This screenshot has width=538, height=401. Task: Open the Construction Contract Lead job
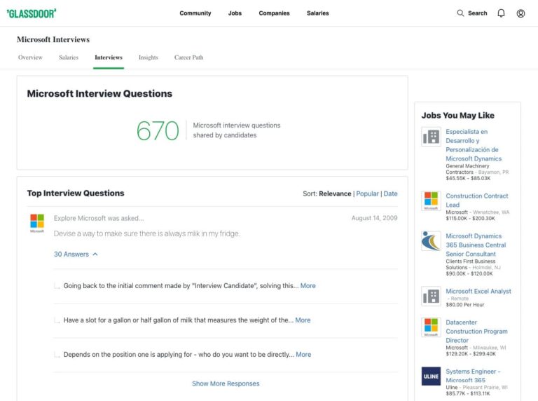coord(476,200)
